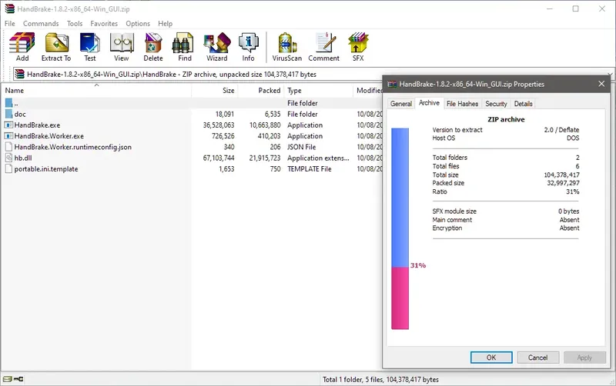Click the Packed size value 32,997,297
The image size is (616, 386).
563,183
